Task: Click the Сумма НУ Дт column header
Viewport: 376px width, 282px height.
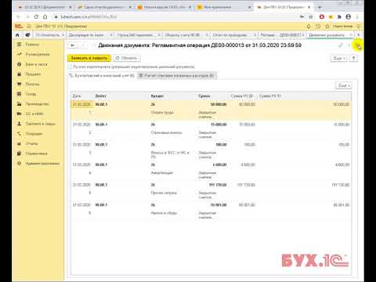Action: click(242, 96)
